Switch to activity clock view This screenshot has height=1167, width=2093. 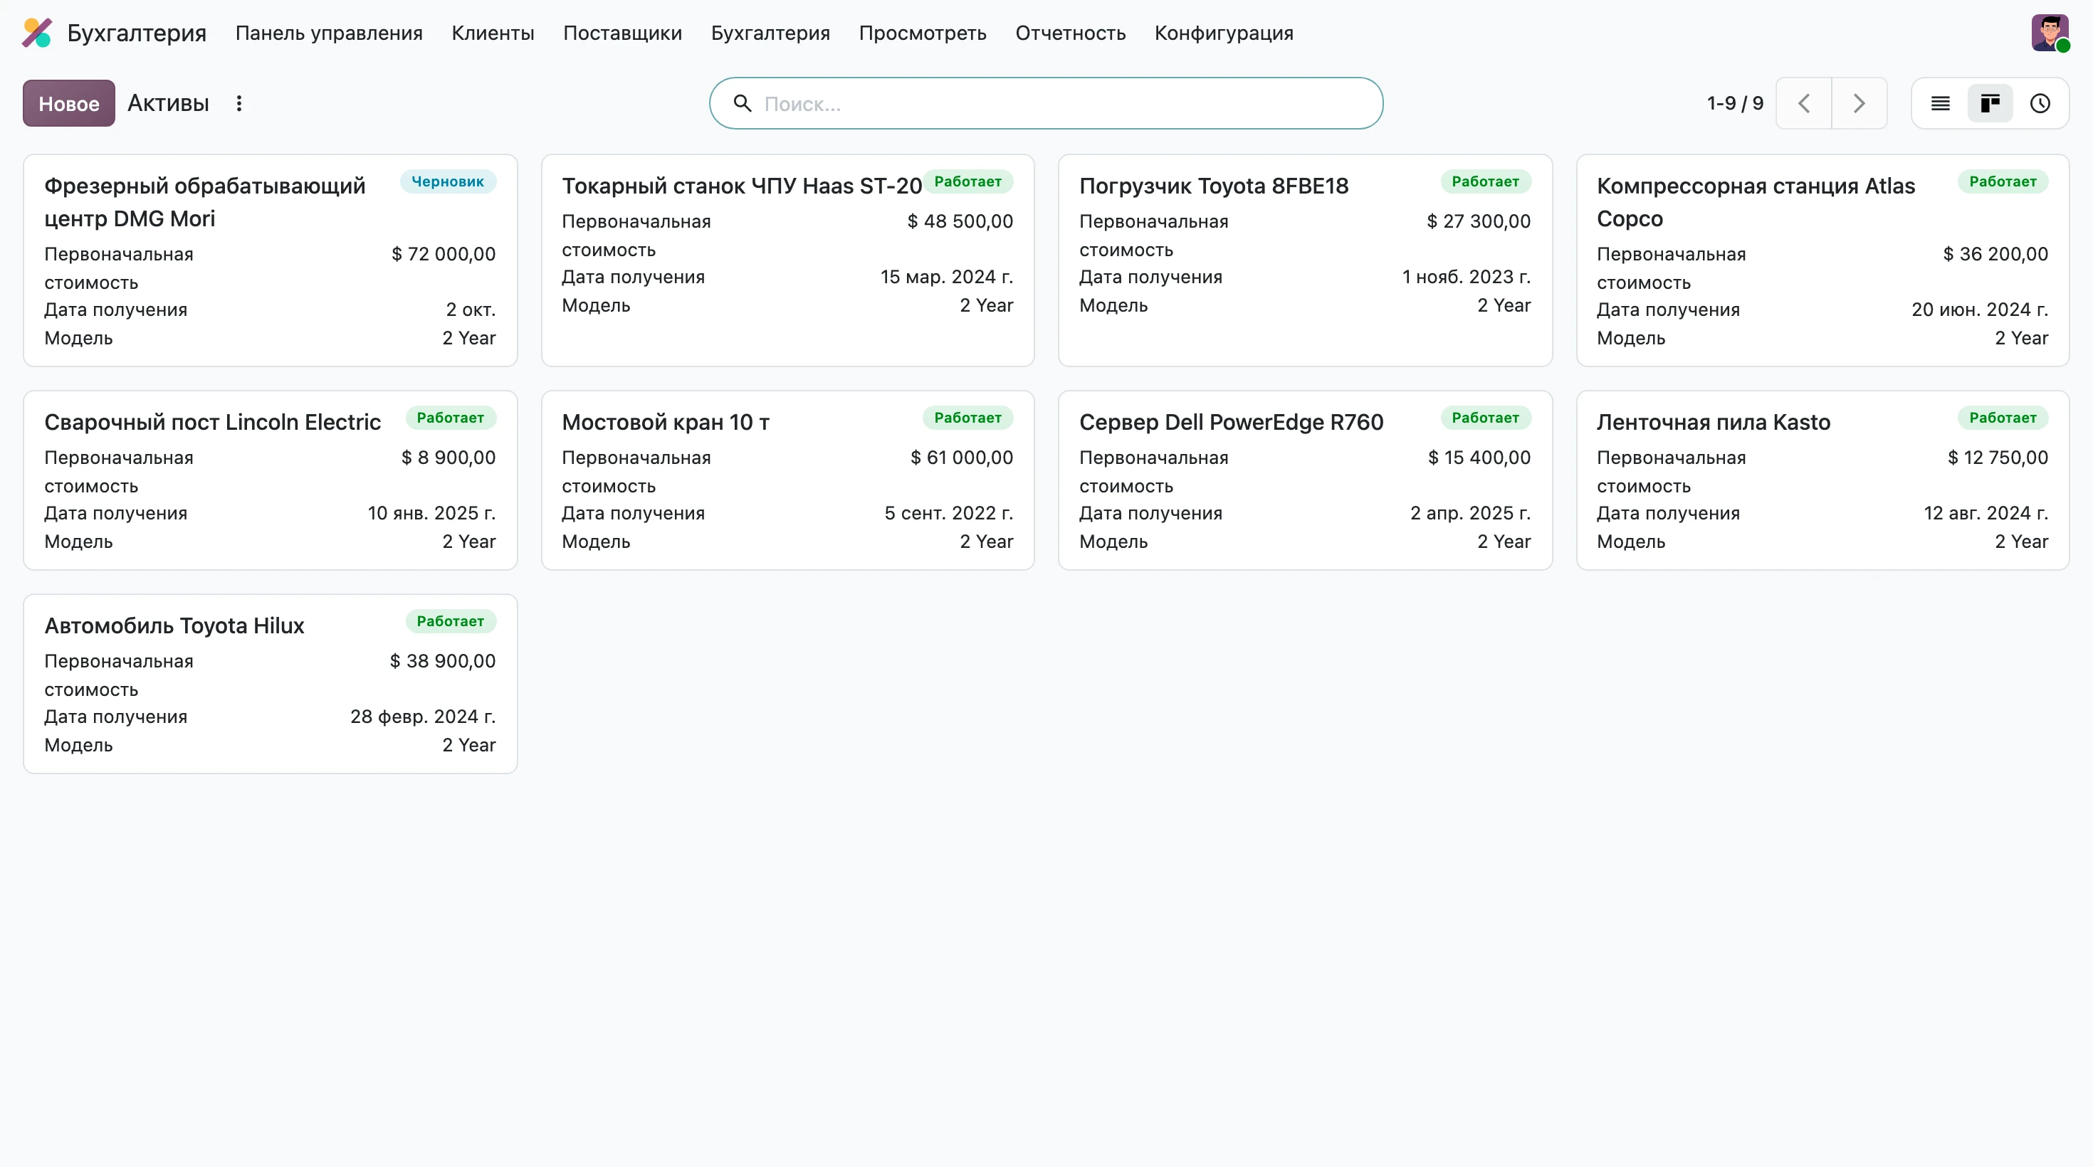(2040, 103)
